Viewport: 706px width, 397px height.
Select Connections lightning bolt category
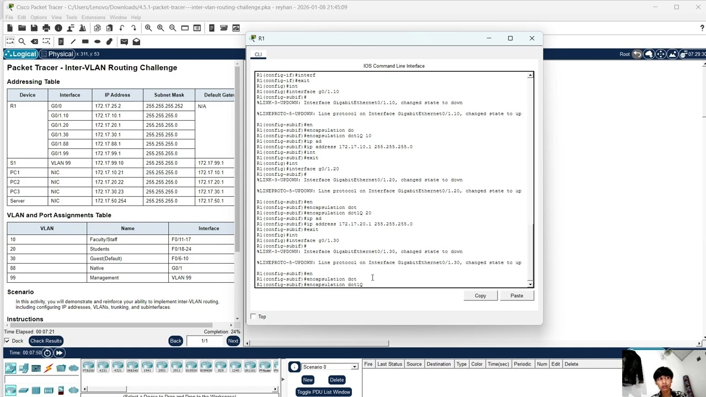click(x=49, y=368)
